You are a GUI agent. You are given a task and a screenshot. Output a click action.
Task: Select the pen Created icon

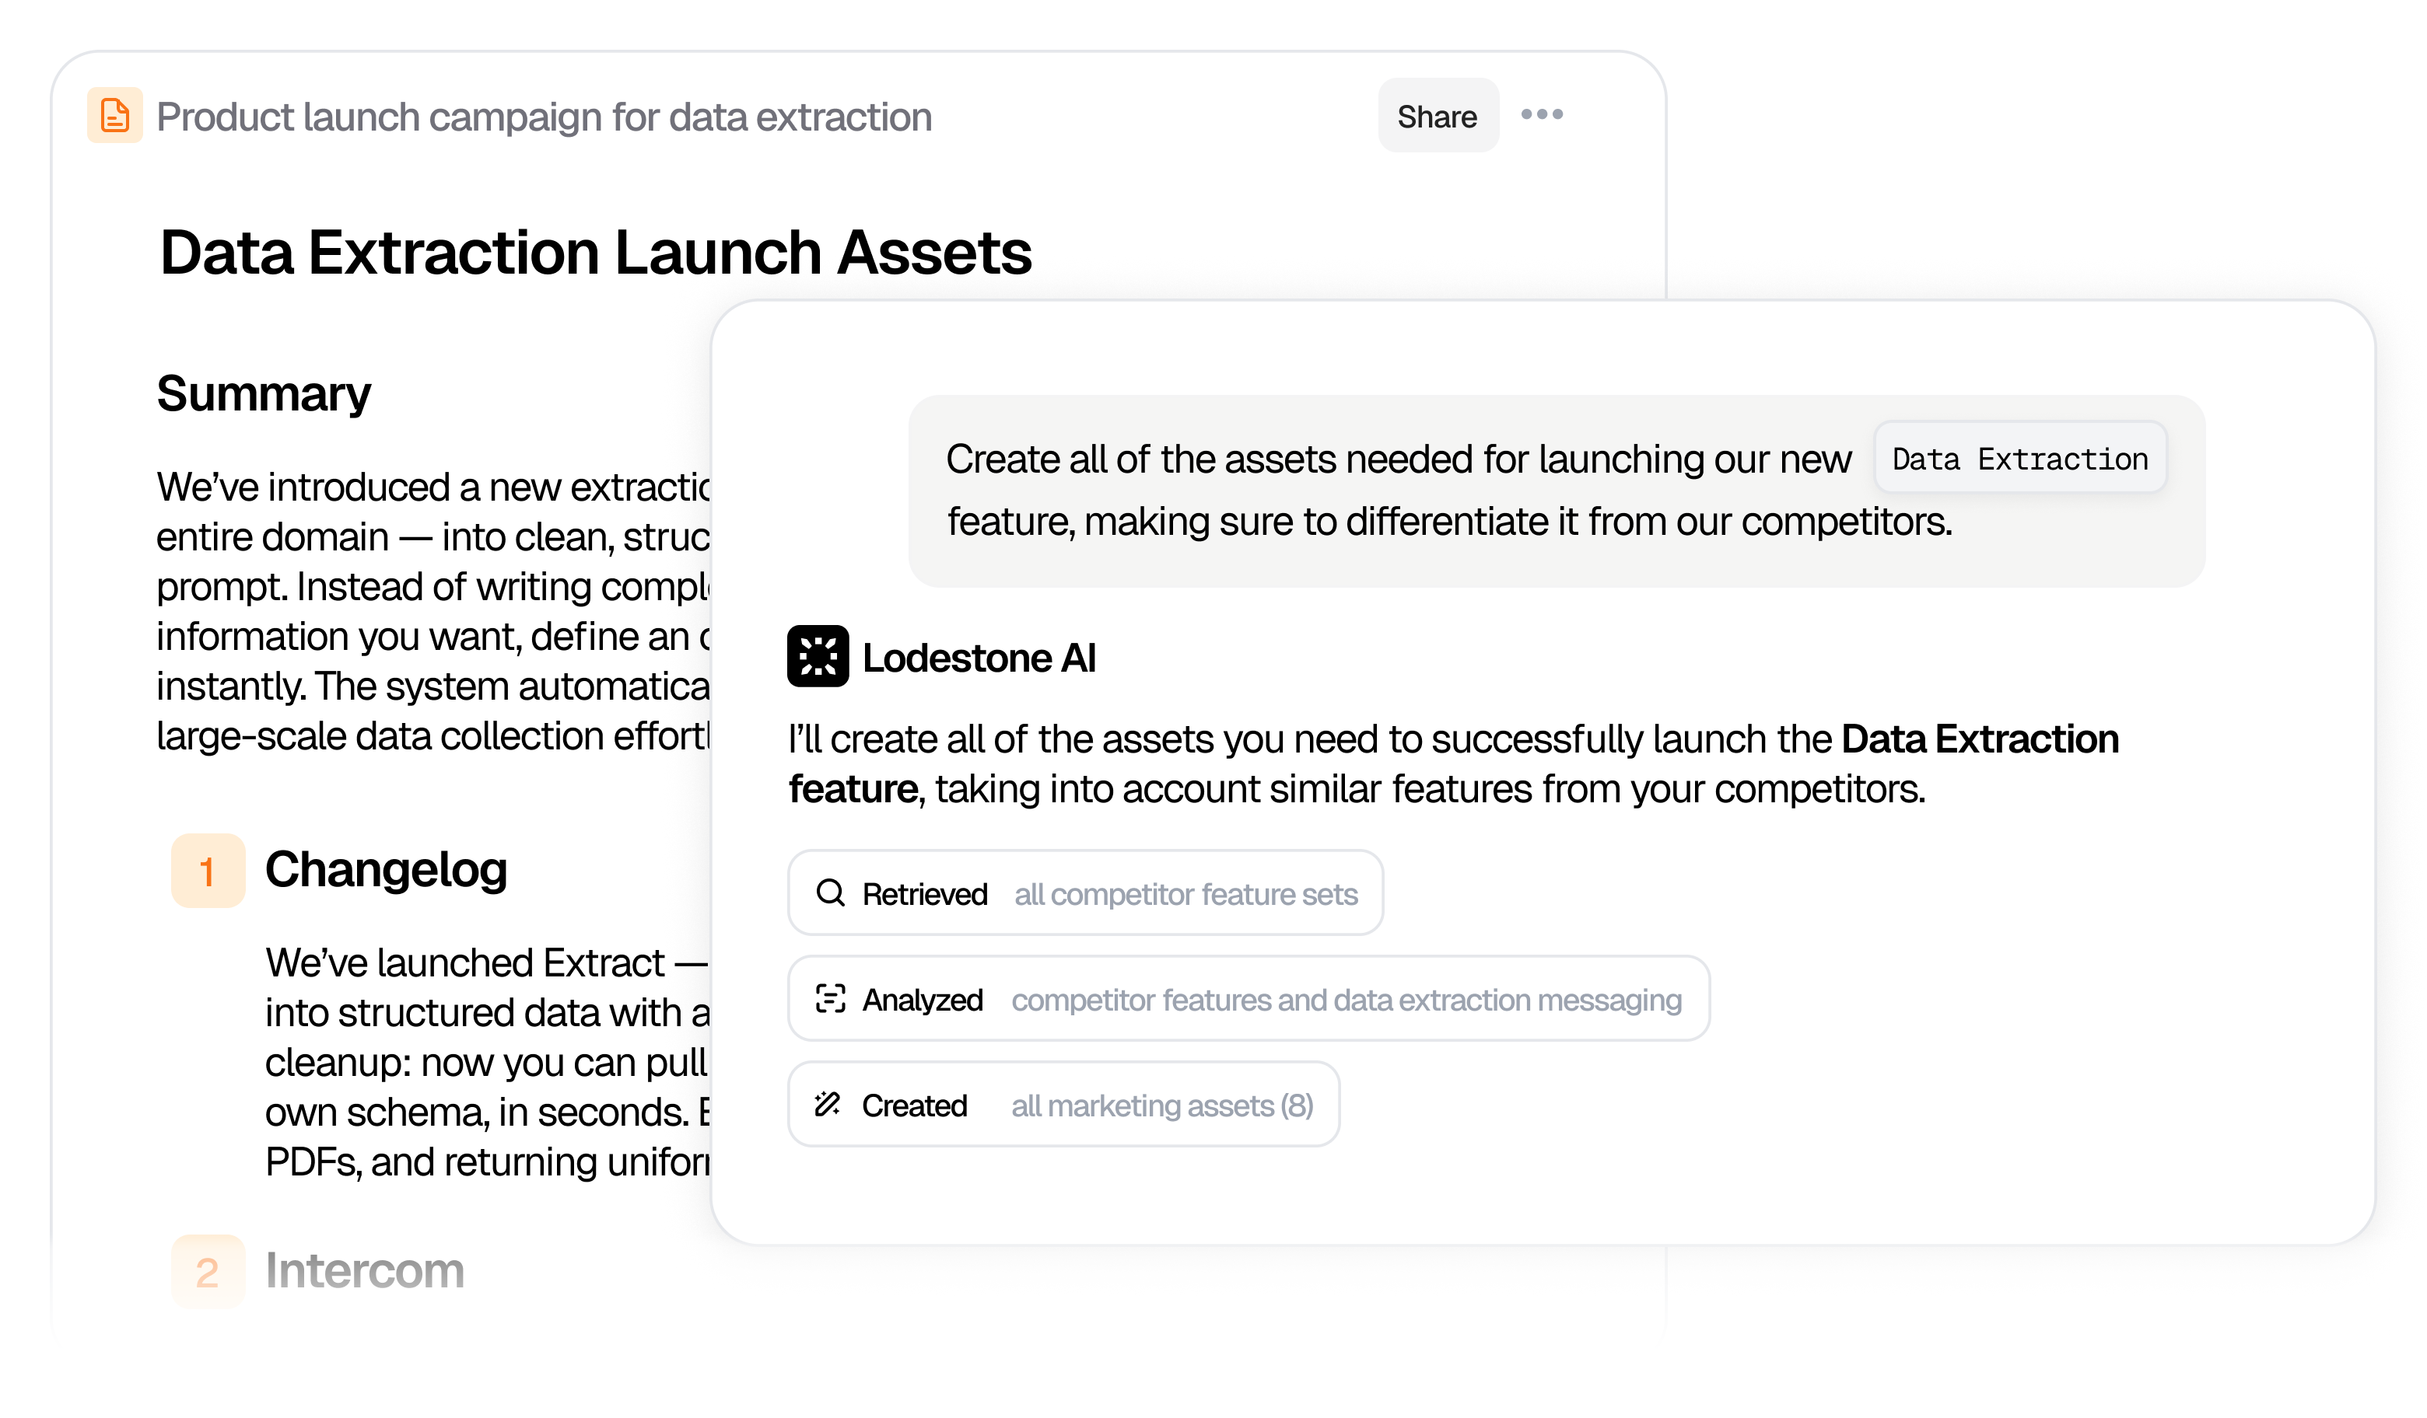point(828,1105)
